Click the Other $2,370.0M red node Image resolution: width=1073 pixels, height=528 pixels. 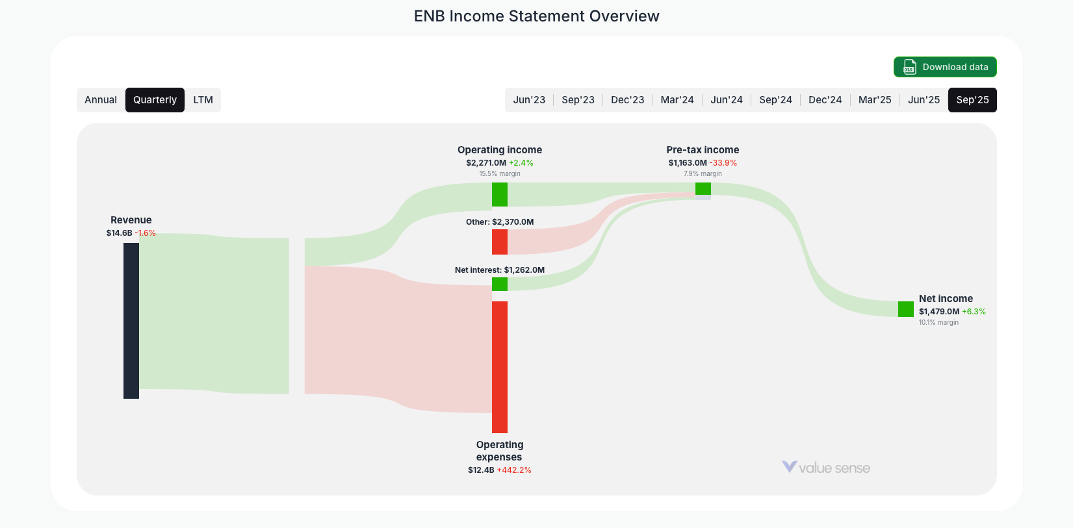499,242
